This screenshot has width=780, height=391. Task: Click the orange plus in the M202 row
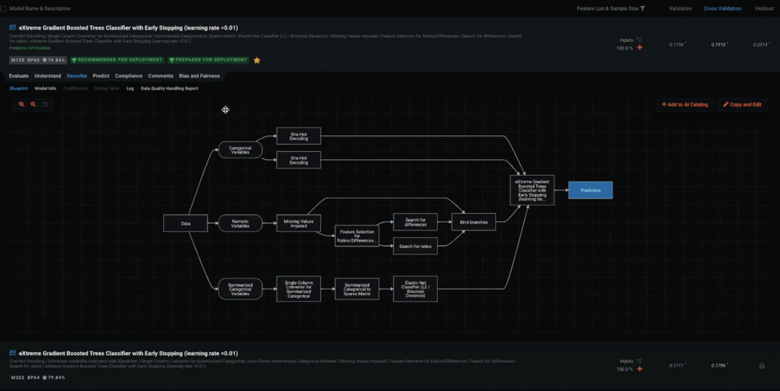point(639,369)
